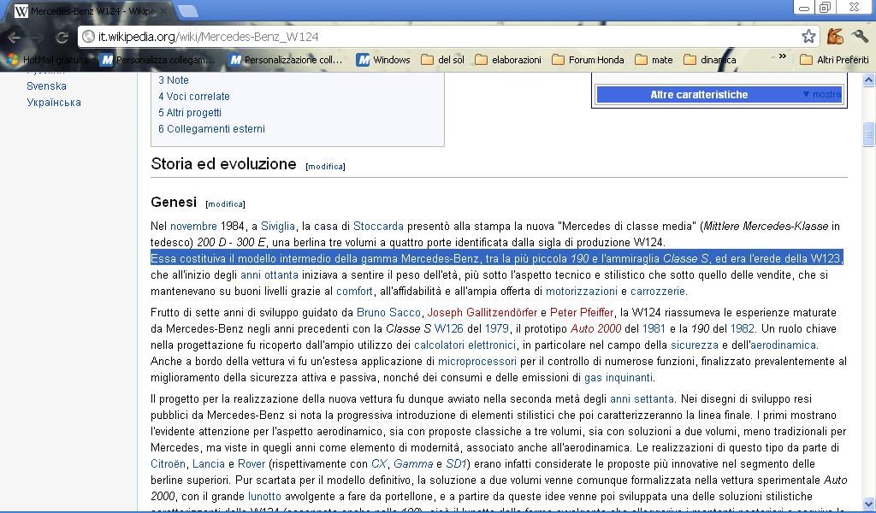Open the mate bookmarks folder
Image resolution: width=876 pixels, height=513 pixels.
click(x=654, y=60)
